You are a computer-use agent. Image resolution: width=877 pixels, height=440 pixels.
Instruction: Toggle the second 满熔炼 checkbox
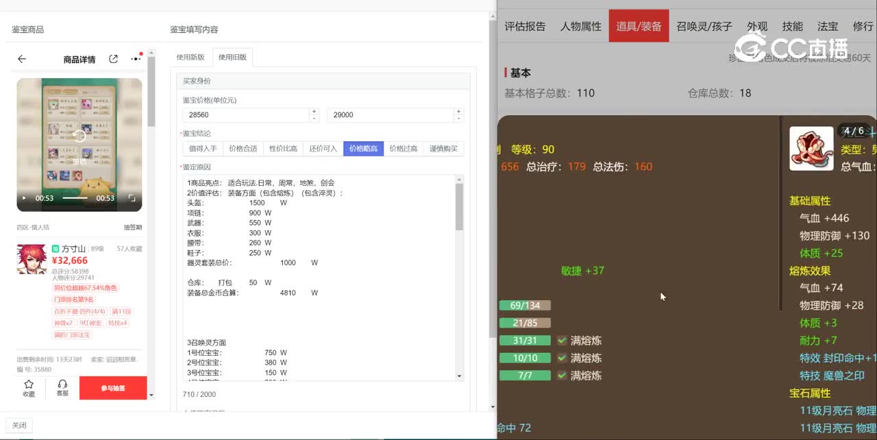tap(562, 358)
